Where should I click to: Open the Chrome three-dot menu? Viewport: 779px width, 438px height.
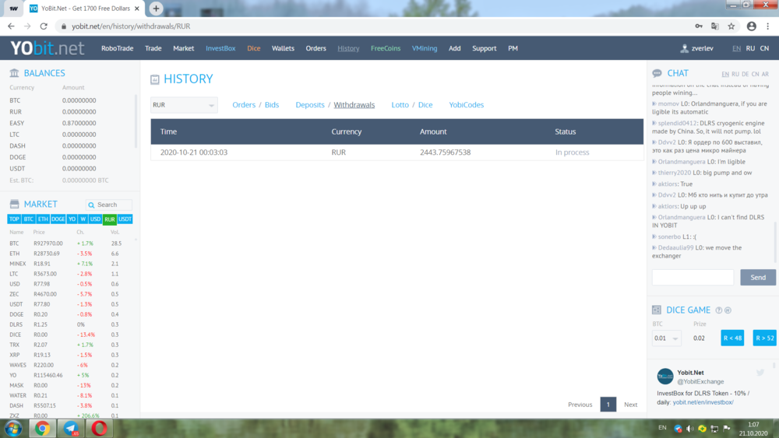pos(767,26)
